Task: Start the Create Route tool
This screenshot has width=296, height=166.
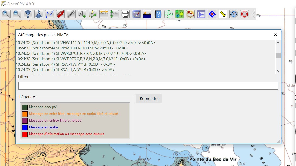Action: pyautogui.click(x=50, y=14)
